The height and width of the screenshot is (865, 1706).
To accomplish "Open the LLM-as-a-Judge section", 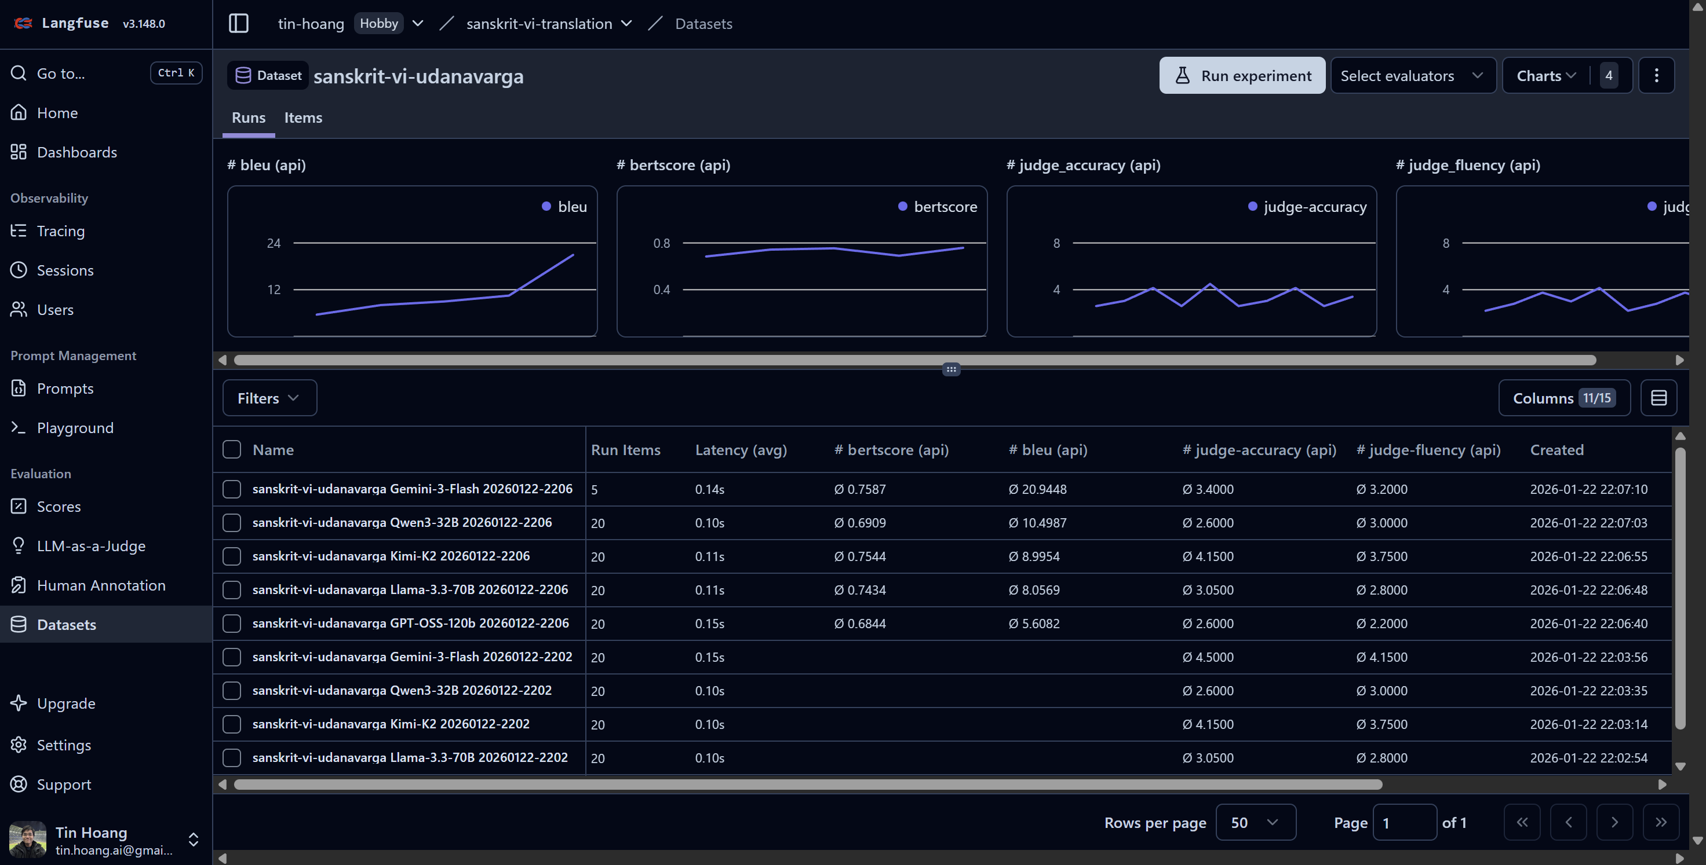I will coord(92,545).
